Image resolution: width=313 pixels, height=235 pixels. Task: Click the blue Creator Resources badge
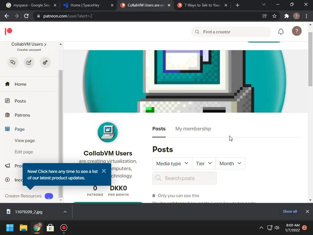pyautogui.click(x=49, y=196)
